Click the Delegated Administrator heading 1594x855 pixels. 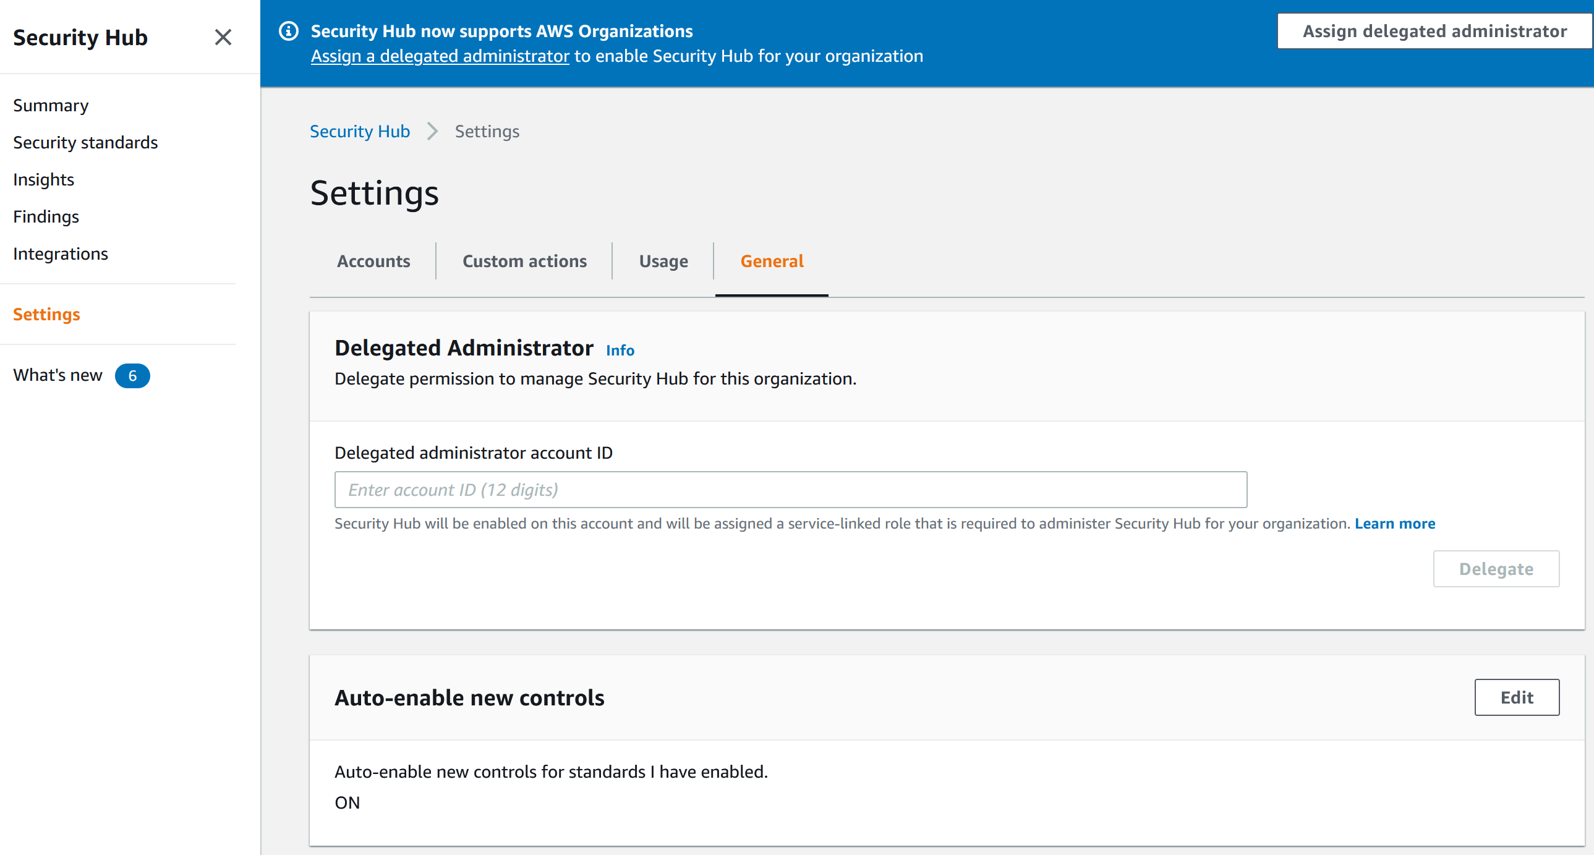(x=464, y=347)
